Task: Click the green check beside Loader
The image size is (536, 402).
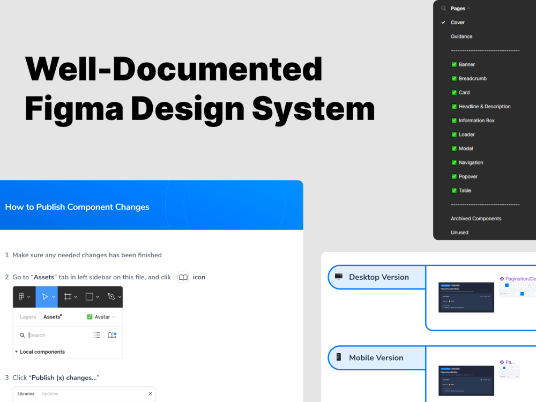Action: click(x=454, y=135)
